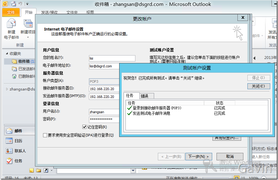This screenshot has height=180, width=278.
Task: Select the 发送测试电子邮件消息 task row
Action: [197, 113]
